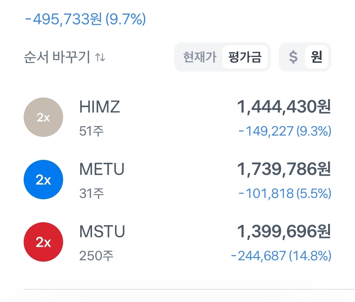Switch currency to dollar ($)
The image size is (355, 302).
pyautogui.click(x=293, y=57)
